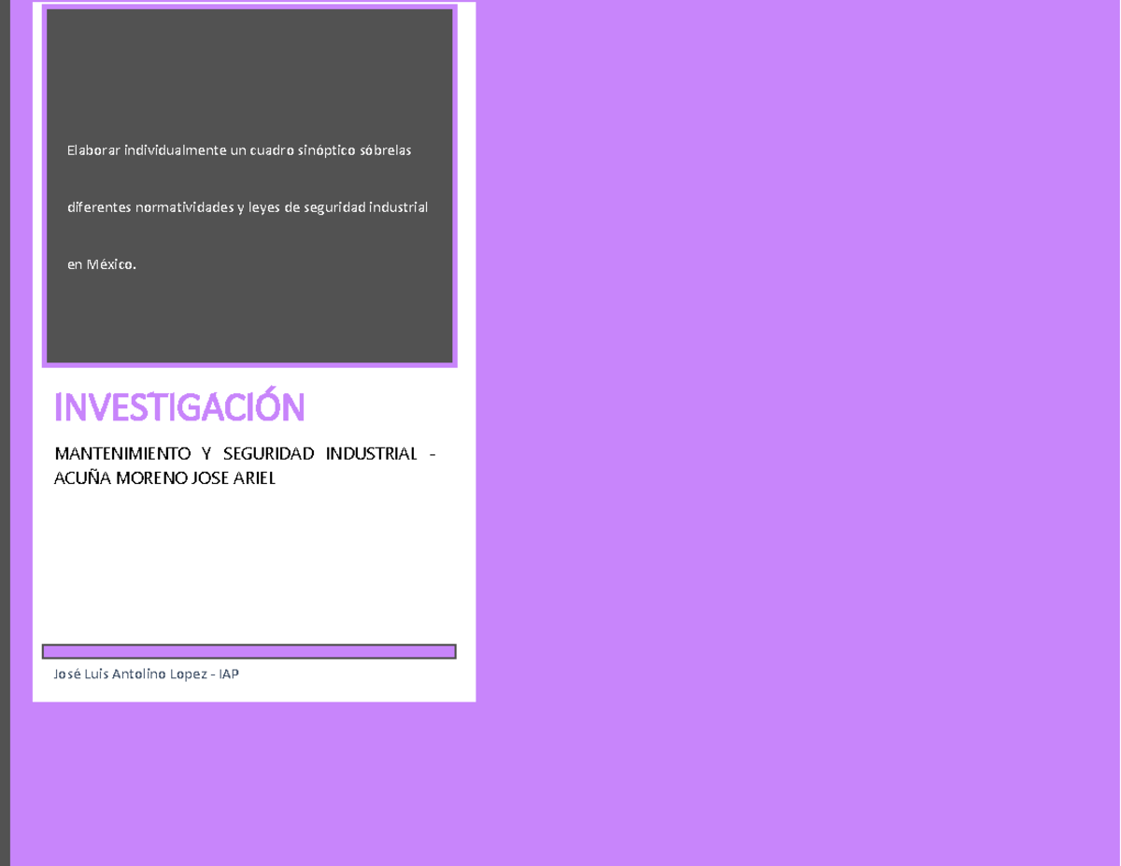1121x866 pixels.
Task: Click the name ACUÑA MORENO in the subtitle
Action: [x=121, y=478]
